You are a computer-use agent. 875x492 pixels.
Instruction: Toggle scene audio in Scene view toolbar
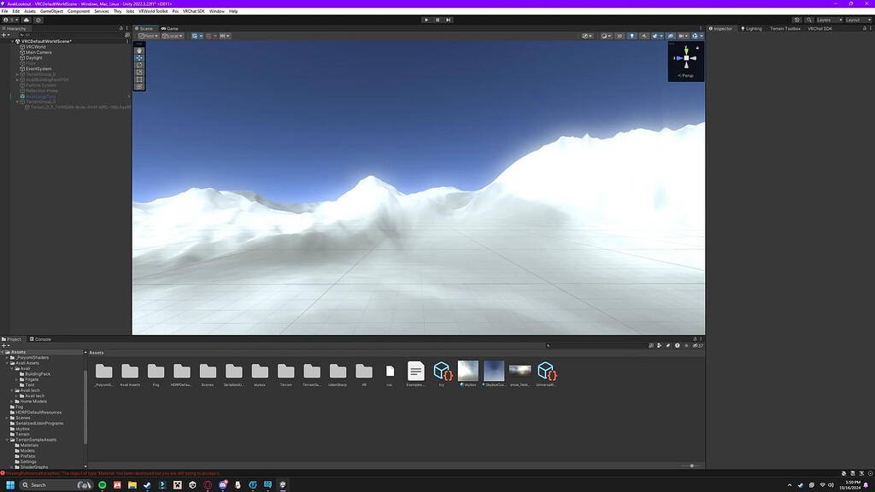[x=644, y=36]
